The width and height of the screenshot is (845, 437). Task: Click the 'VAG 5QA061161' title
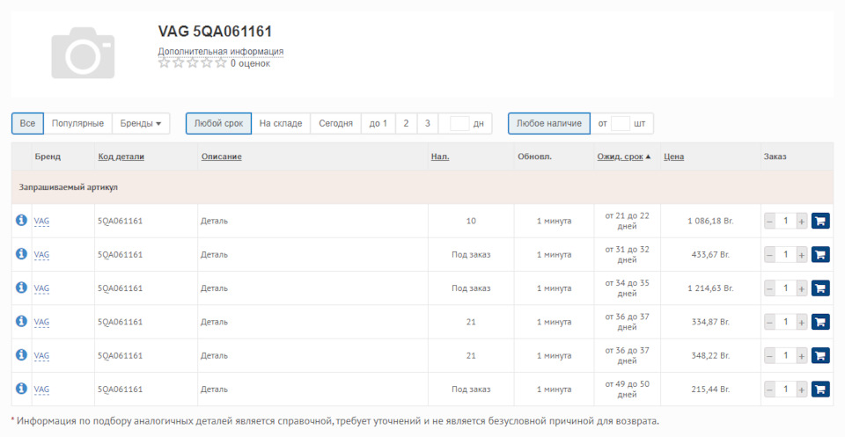click(x=215, y=32)
